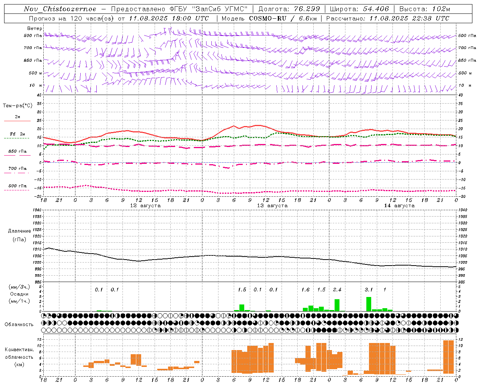478x383 pixels.
Task: Click the "500 гПа" entry in temperature legend
Action: tap(18, 186)
